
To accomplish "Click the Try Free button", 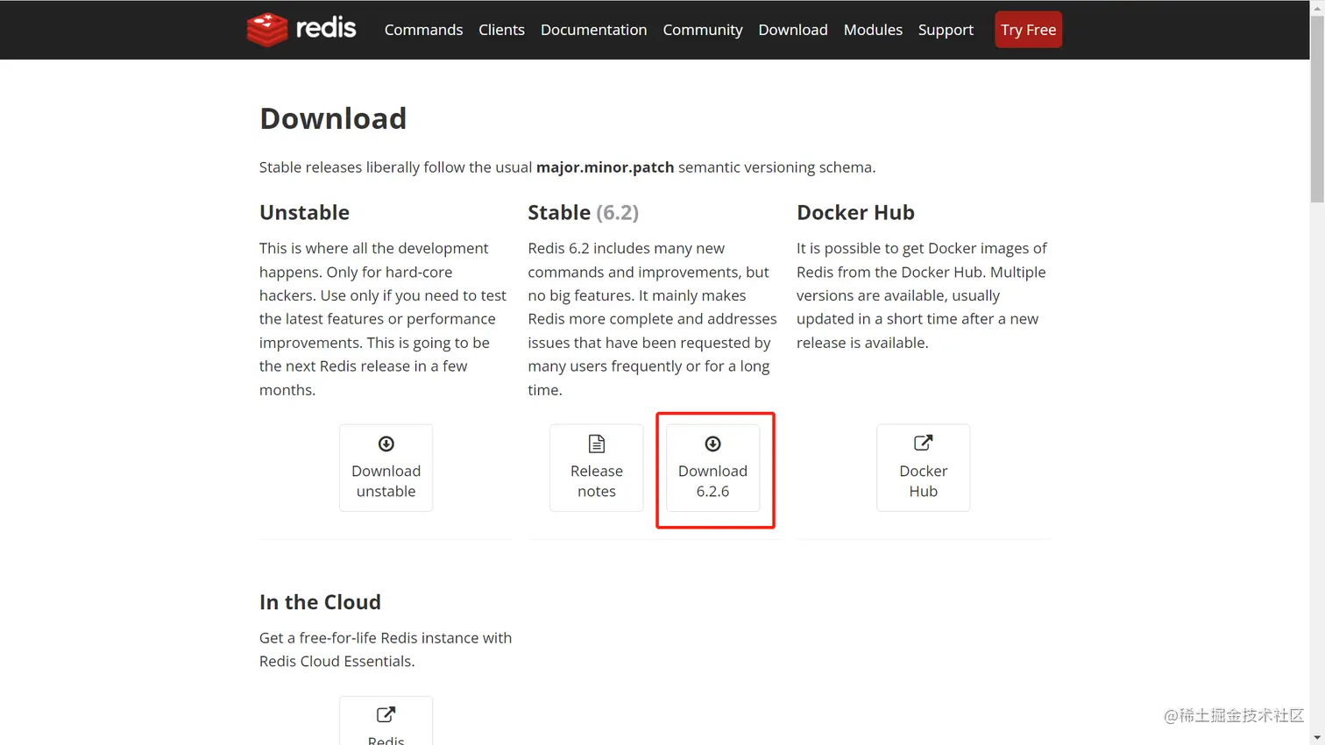I will coord(1028,30).
